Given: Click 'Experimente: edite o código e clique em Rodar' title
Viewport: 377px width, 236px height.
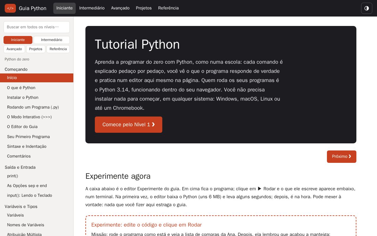Looking at the screenshot, I should [x=146, y=225].
